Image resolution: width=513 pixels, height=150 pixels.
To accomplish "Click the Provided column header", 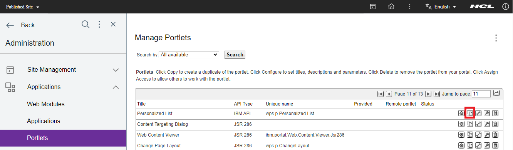I will pos(363,104).
